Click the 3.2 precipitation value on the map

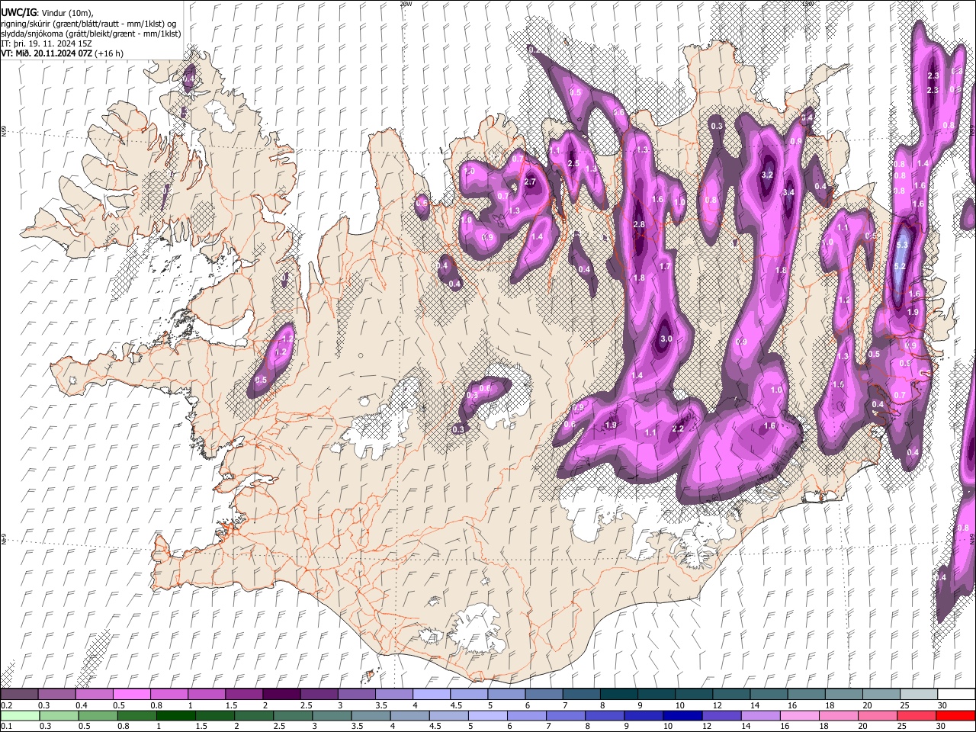tap(768, 175)
